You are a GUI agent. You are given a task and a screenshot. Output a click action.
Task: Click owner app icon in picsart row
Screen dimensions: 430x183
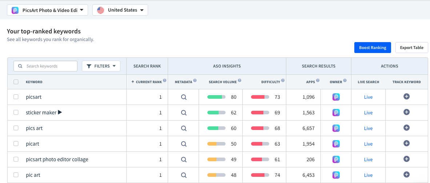[336, 97]
